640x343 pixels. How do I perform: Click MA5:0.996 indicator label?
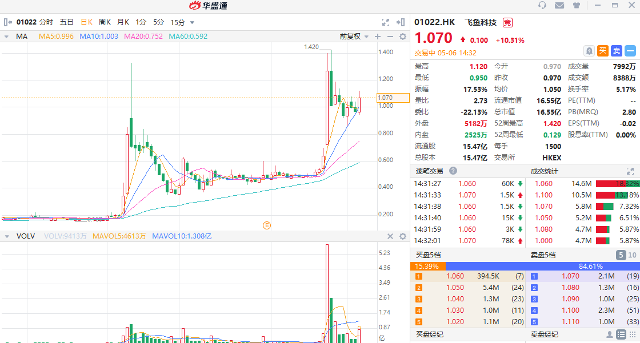56,37
